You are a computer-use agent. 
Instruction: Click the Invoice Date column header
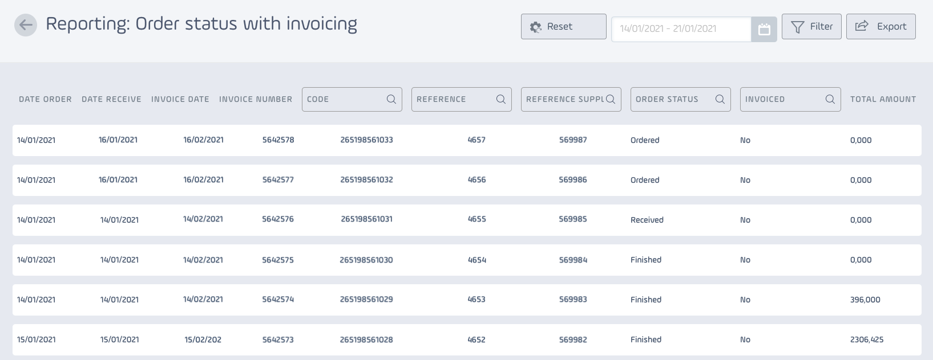(x=180, y=99)
